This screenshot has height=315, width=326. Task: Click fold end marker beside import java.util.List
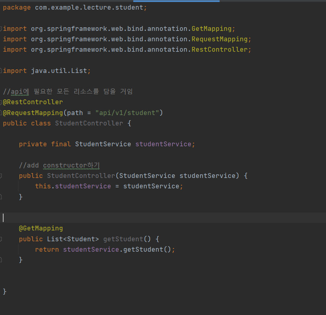point(1,71)
